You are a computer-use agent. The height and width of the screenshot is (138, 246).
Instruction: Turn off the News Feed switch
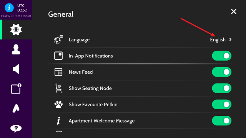[x=221, y=72]
